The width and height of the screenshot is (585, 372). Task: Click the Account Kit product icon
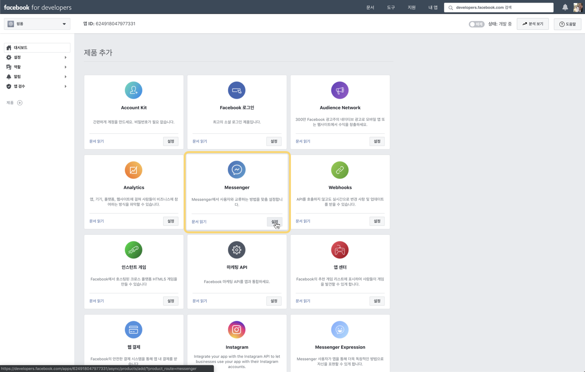click(x=133, y=90)
